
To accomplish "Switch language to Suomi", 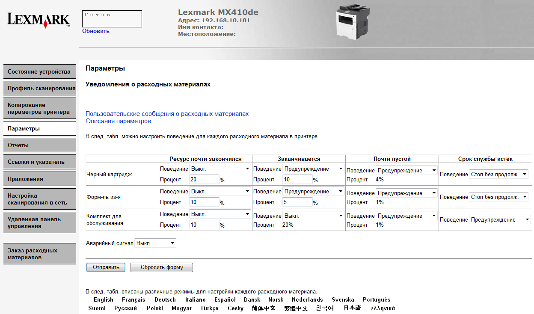I will (97, 308).
